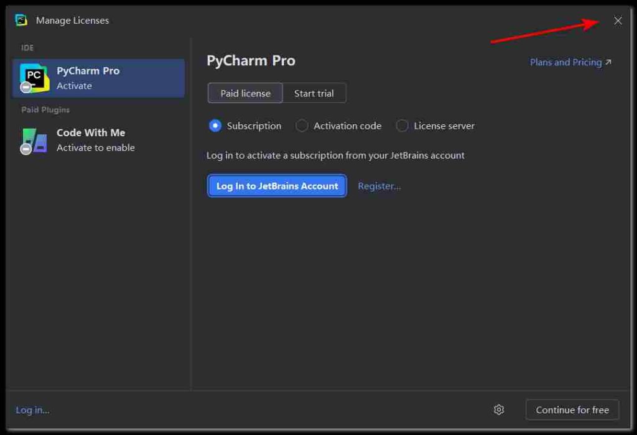The image size is (637, 435).
Task: Select the License server radio button
Action: tap(402, 126)
